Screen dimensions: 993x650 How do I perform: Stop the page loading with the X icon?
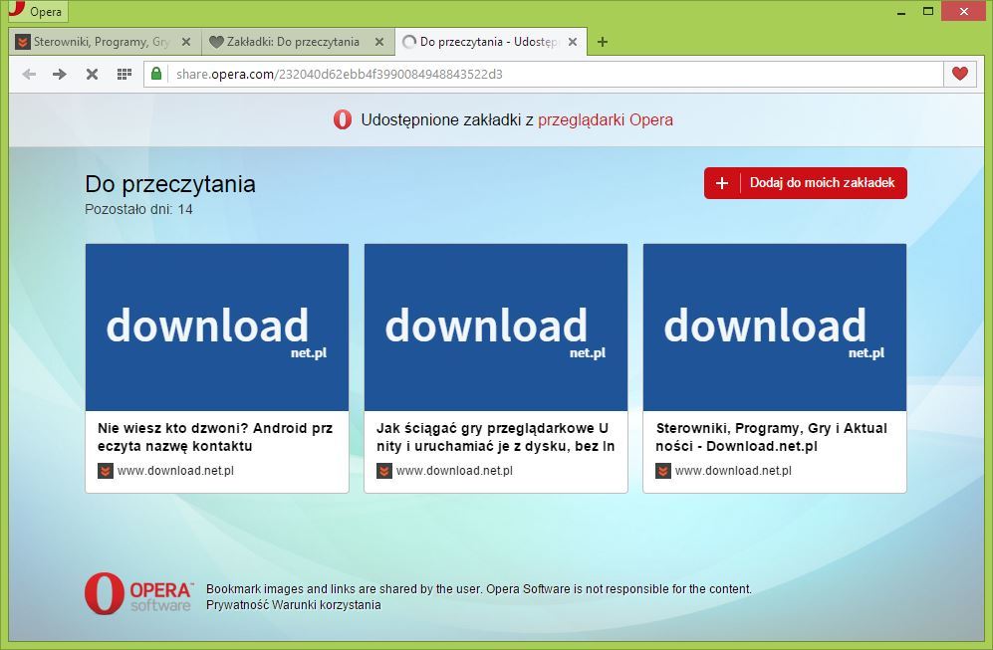[92, 74]
